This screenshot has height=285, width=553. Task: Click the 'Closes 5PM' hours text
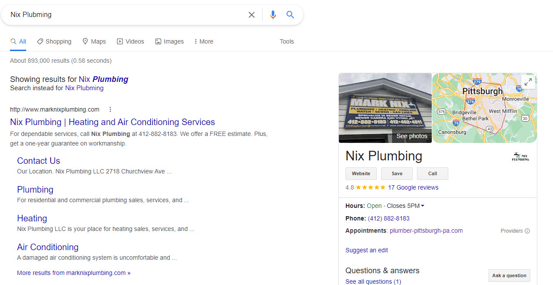coord(403,206)
